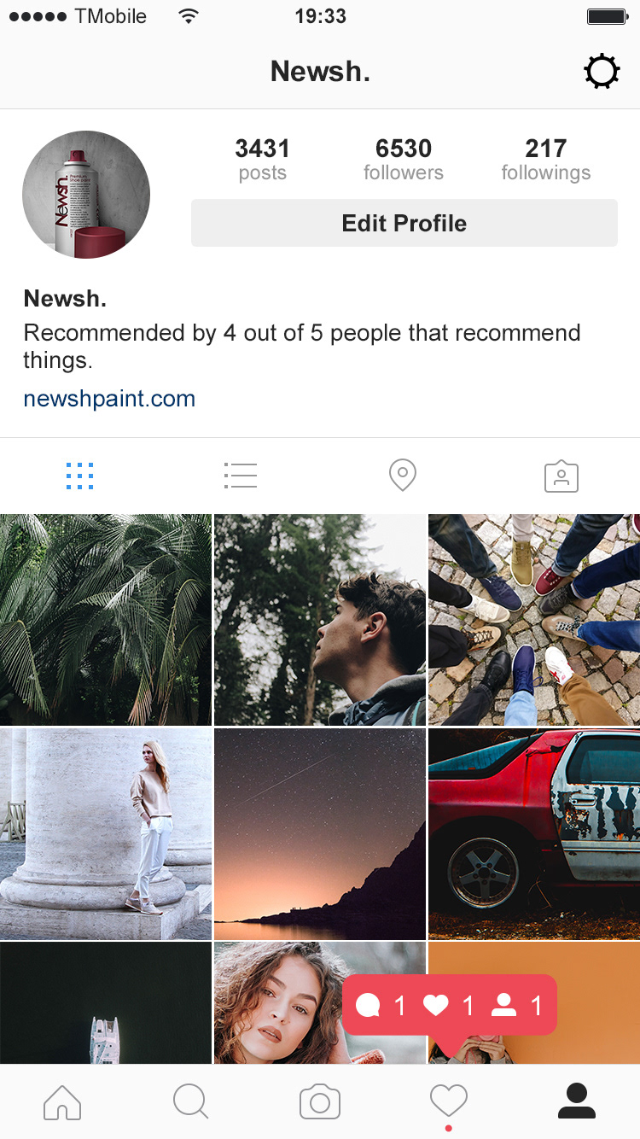This screenshot has width=640, height=1139.
Task: Open settings via the gear icon
Action: [602, 72]
